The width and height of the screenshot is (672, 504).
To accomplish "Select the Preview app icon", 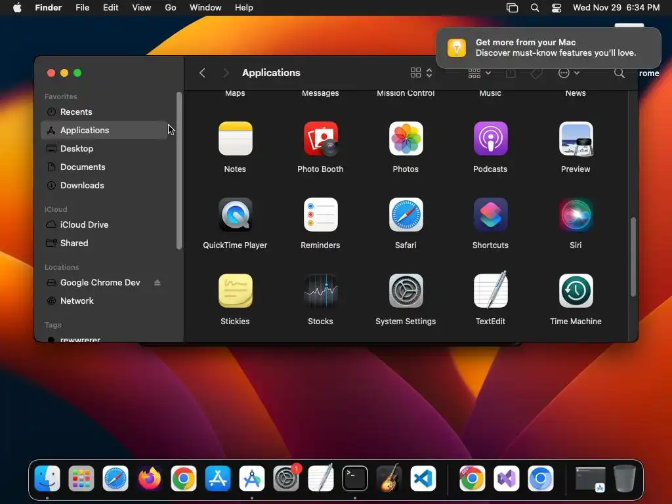I will coord(576,138).
